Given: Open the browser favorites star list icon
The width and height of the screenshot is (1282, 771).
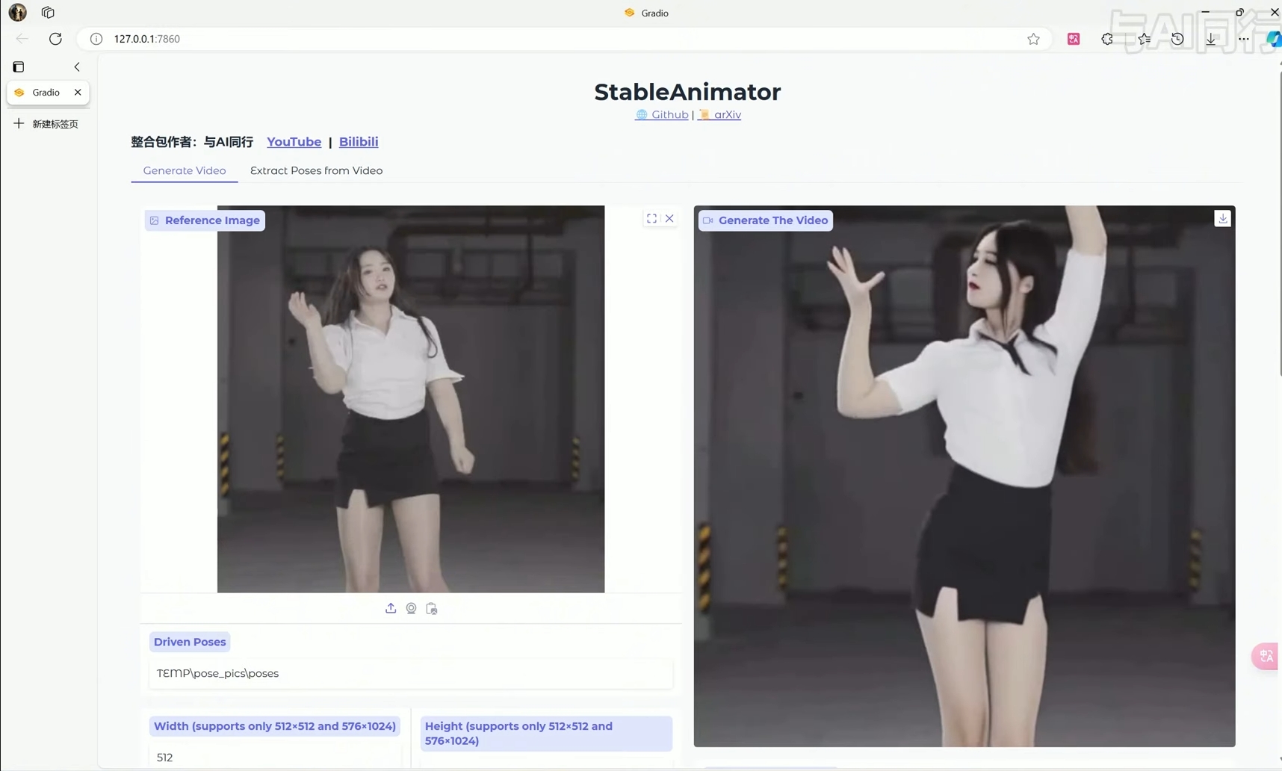Looking at the screenshot, I should (1142, 39).
